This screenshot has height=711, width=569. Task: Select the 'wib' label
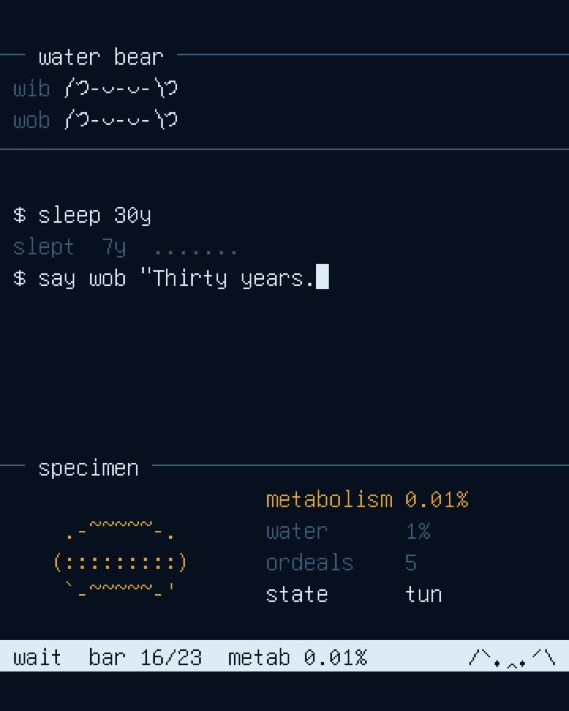click(32, 88)
